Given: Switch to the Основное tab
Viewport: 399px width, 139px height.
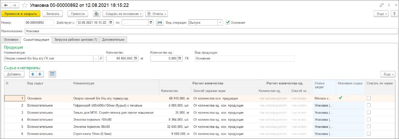Looking at the screenshot, I should [11, 40].
